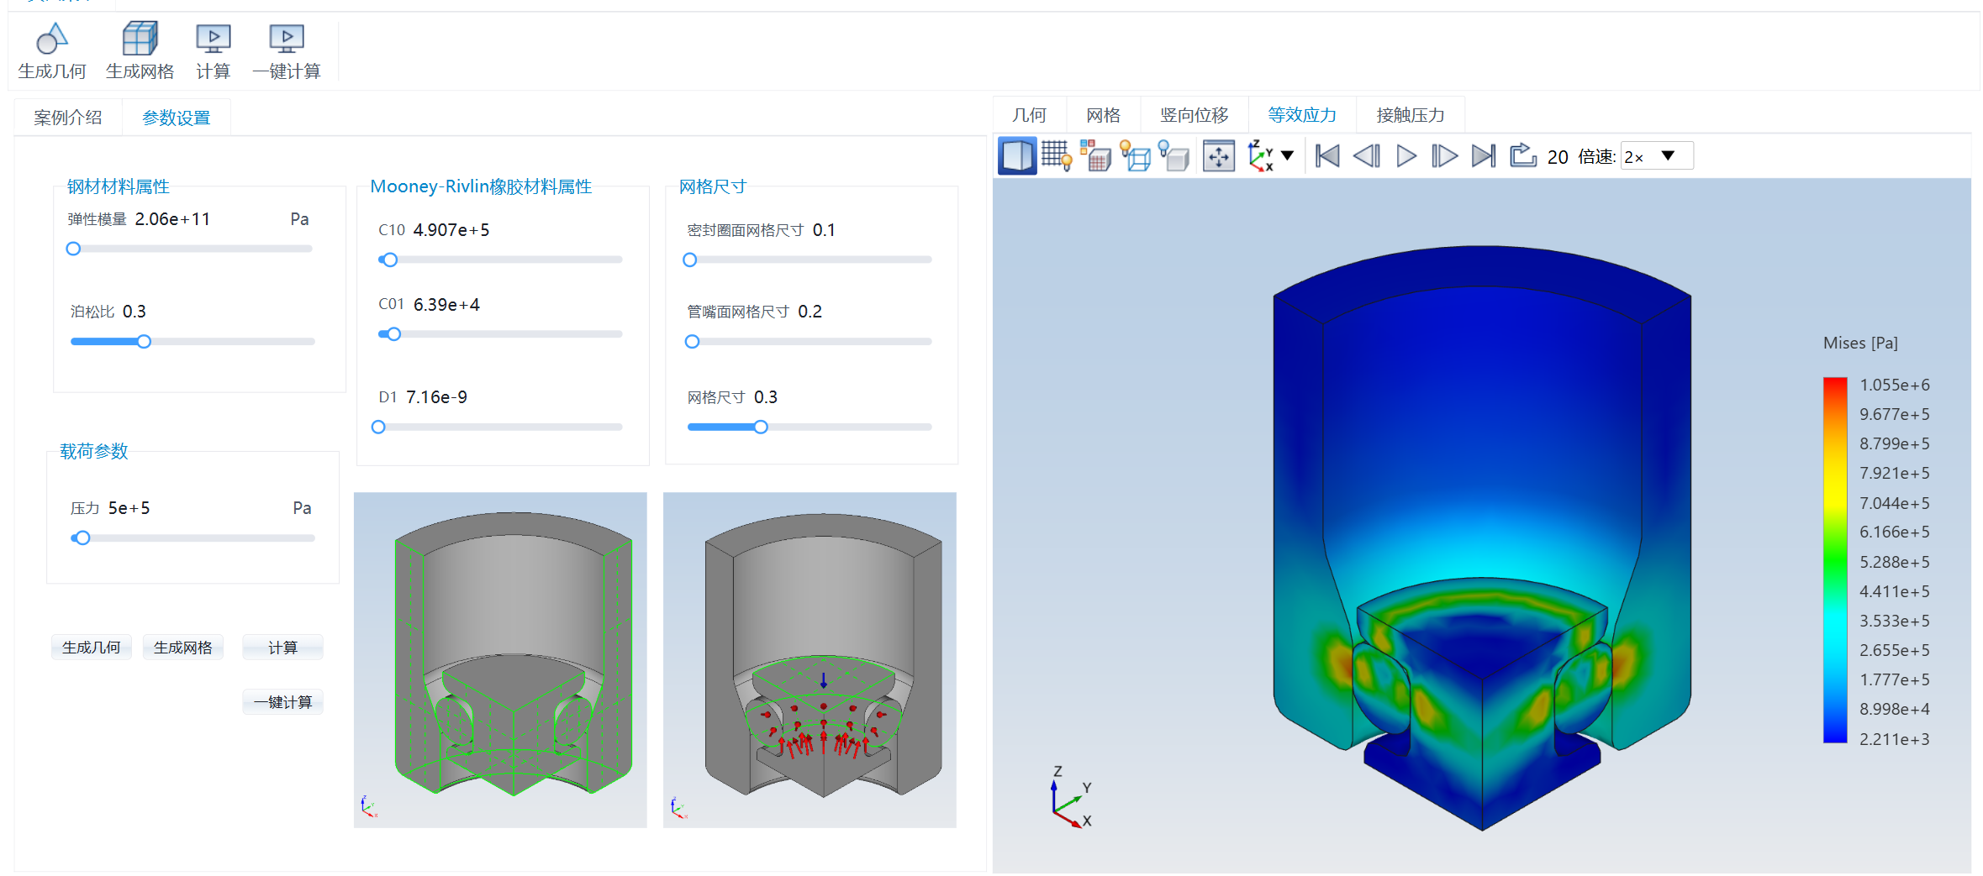This screenshot has height=876, width=1983.
Task: Adjust the C01 slider handle
Action: tap(393, 334)
